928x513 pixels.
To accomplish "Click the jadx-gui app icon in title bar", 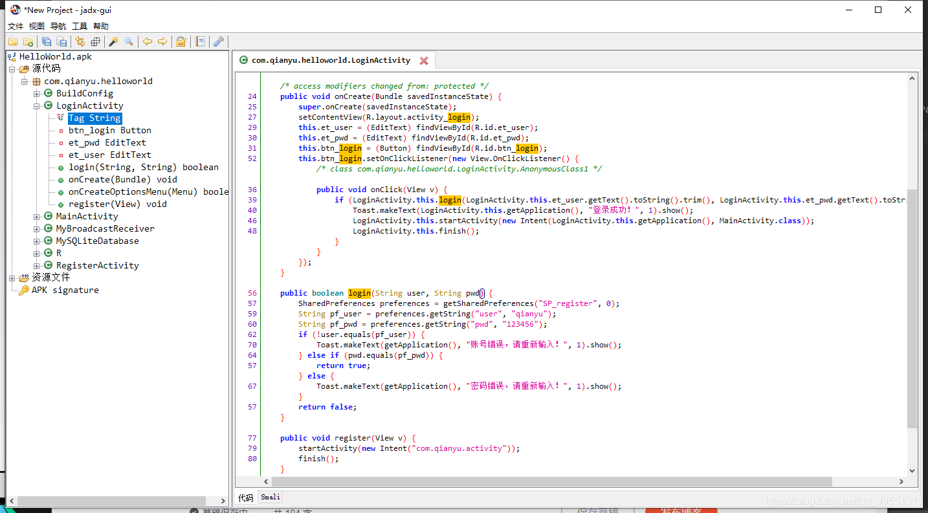I will click(15, 10).
